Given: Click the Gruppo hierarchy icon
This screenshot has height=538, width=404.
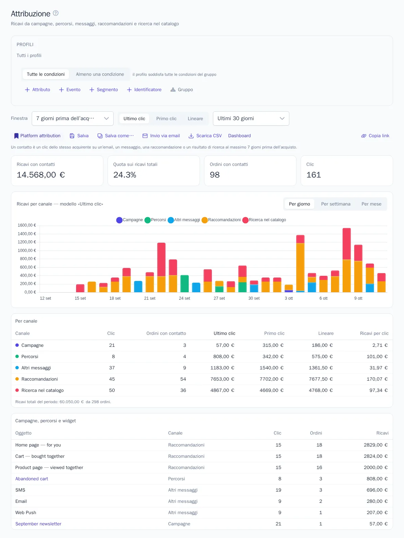Looking at the screenshot, I should click(173, 90).
